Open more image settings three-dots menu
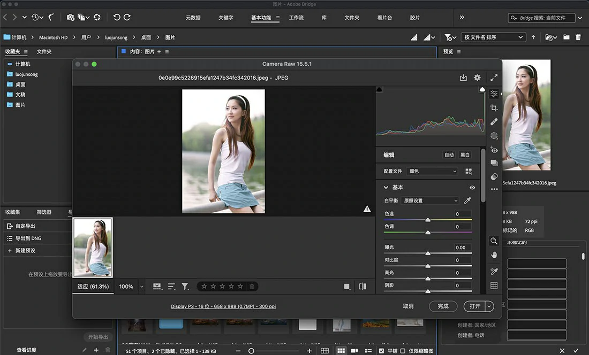This screenshot has height=355, width=589. 494,189
